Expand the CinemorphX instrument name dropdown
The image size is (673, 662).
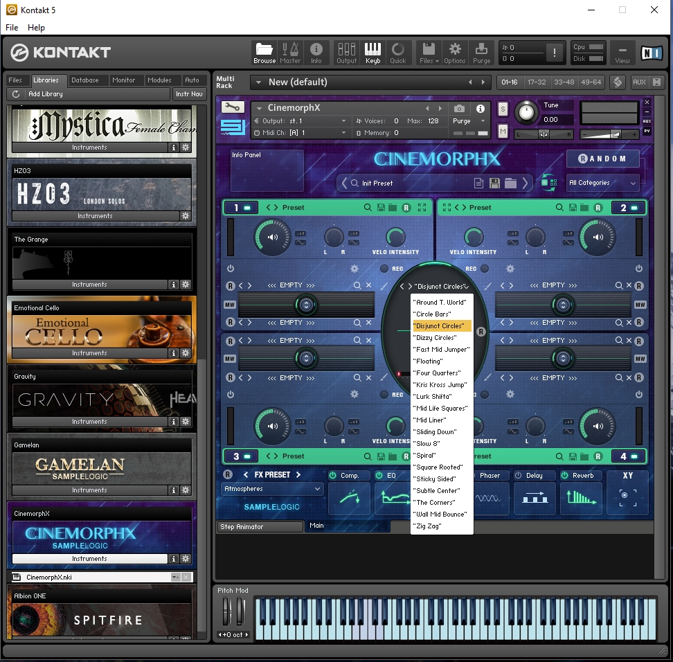pos(259,108)
